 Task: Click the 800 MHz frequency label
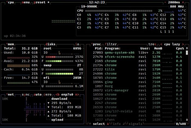coord(177,7)
